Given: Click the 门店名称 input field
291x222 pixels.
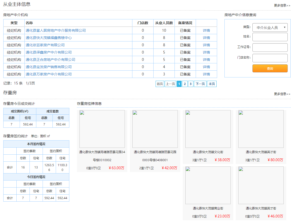Looking at the screenshot, I should (270, 58).
